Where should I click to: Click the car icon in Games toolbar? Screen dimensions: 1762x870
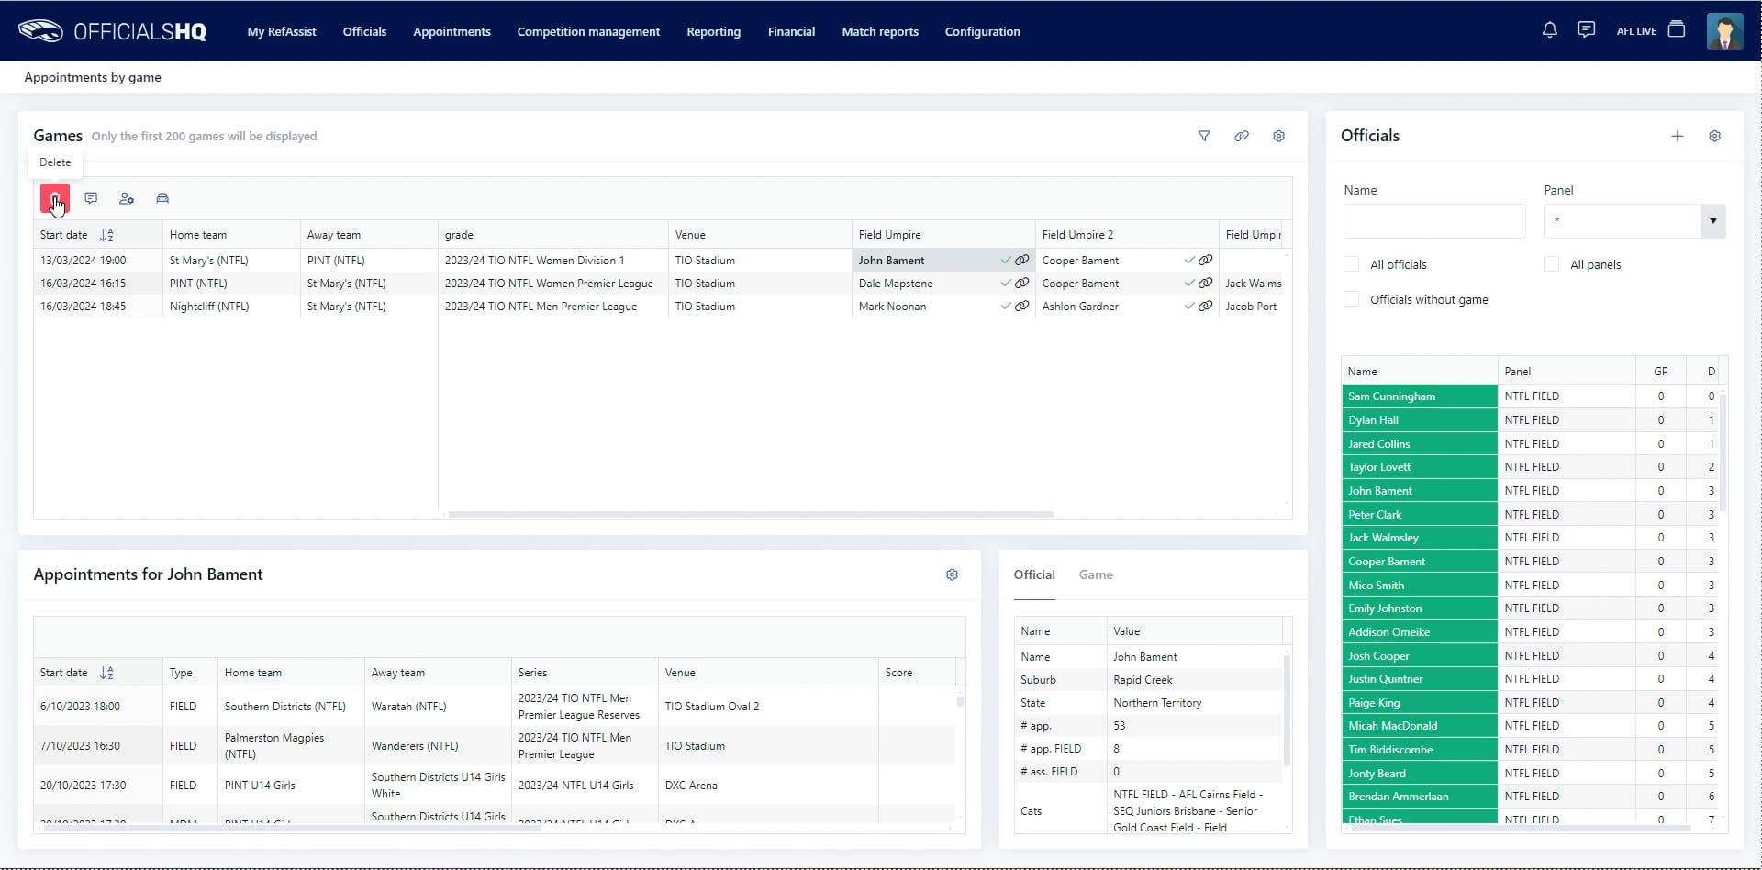pos(162,198)
